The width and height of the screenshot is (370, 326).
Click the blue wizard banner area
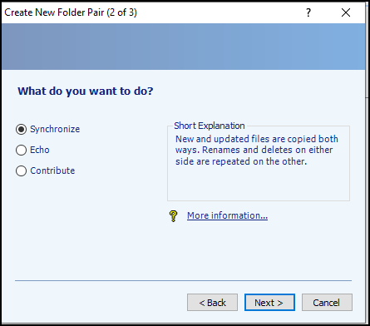click(x=183, y=47)
